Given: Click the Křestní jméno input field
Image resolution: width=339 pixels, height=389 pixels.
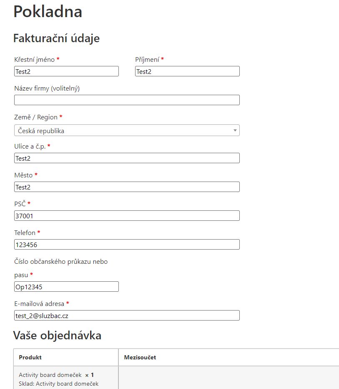Looking at the screenshot, I should point(66,71).
